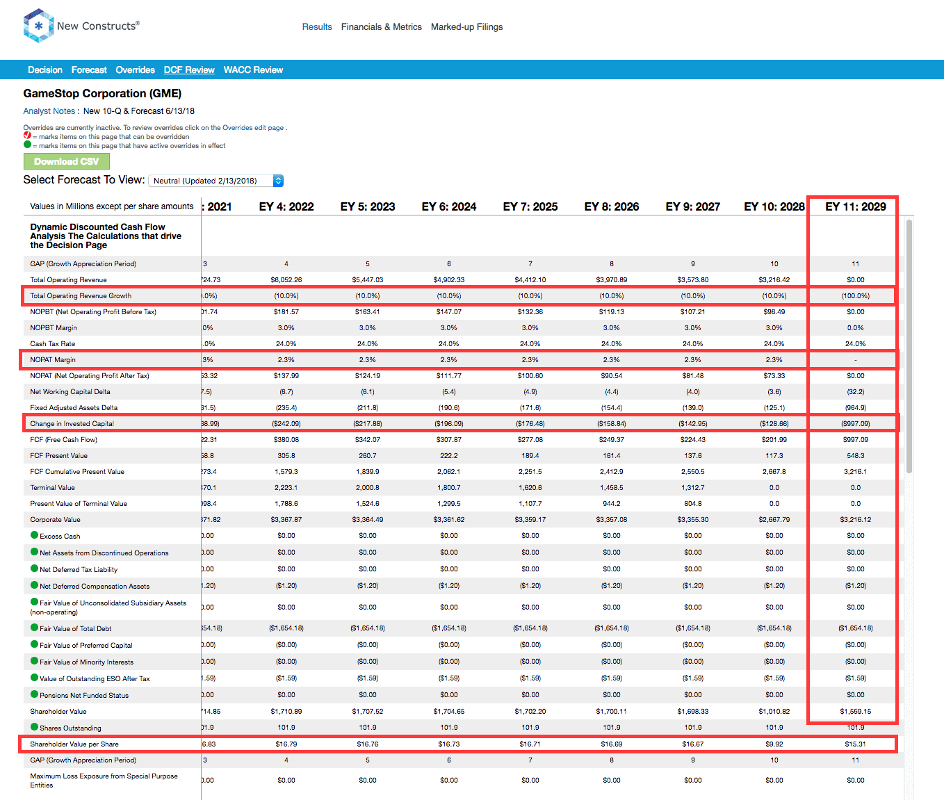Image resolution: width=944 pixels, height=800 pixels.
Task: Click green dot beside Shares Outstanding
Action: click(x=34, y=727)
